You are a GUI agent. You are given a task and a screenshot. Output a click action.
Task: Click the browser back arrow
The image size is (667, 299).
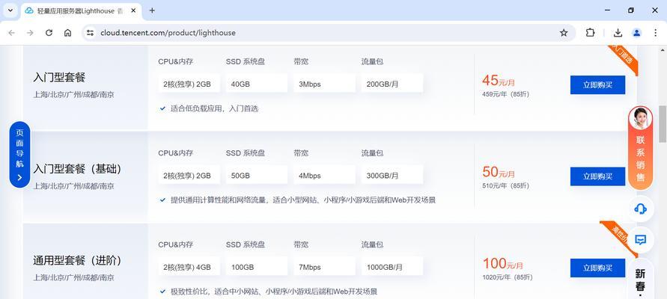pos(11,33)
